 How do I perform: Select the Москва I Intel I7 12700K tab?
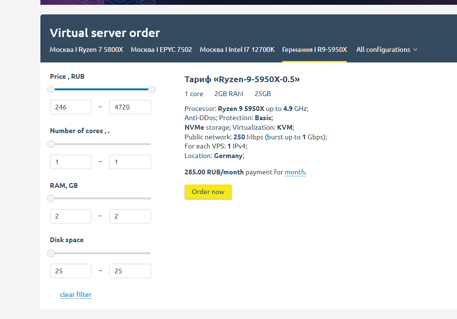(x=237, y=50)
